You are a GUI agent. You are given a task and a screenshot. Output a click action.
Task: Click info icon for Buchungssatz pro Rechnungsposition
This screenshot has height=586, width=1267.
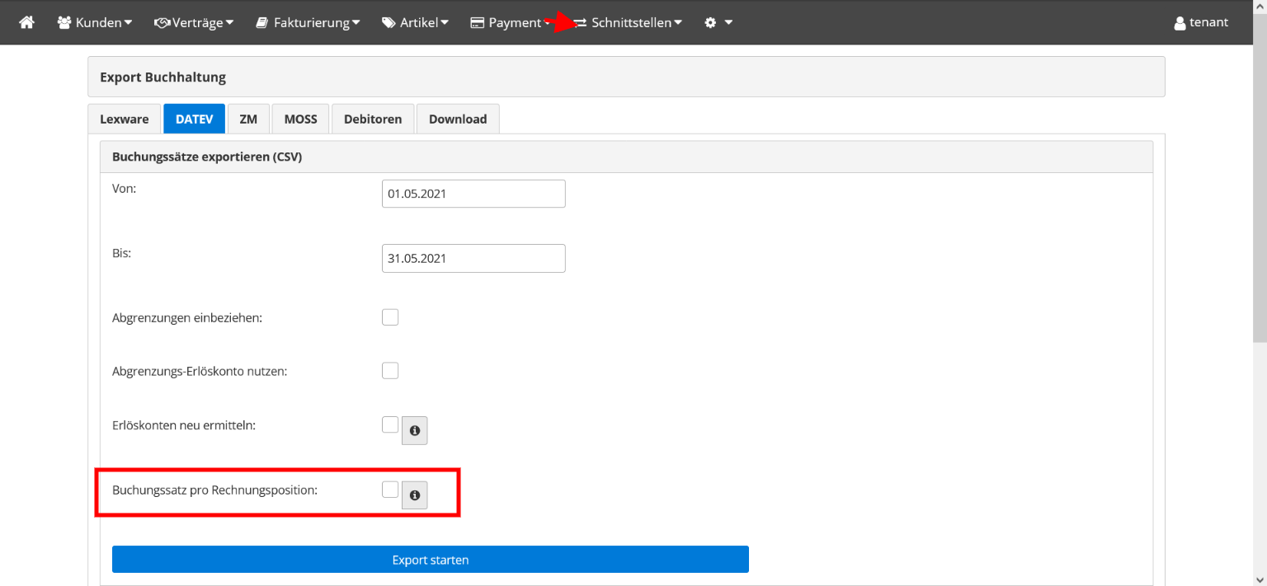coord(415,495)
